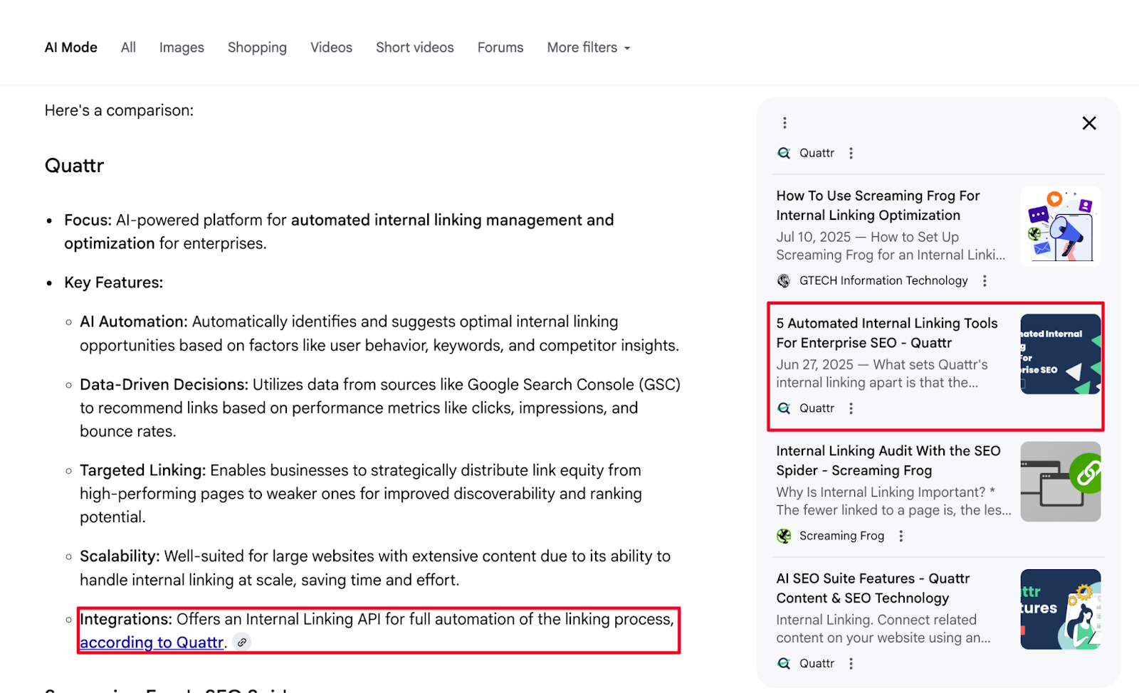1139x693 pixels.
Task: Open options next to top Quattr source
Action: click(x=851, y=153)
